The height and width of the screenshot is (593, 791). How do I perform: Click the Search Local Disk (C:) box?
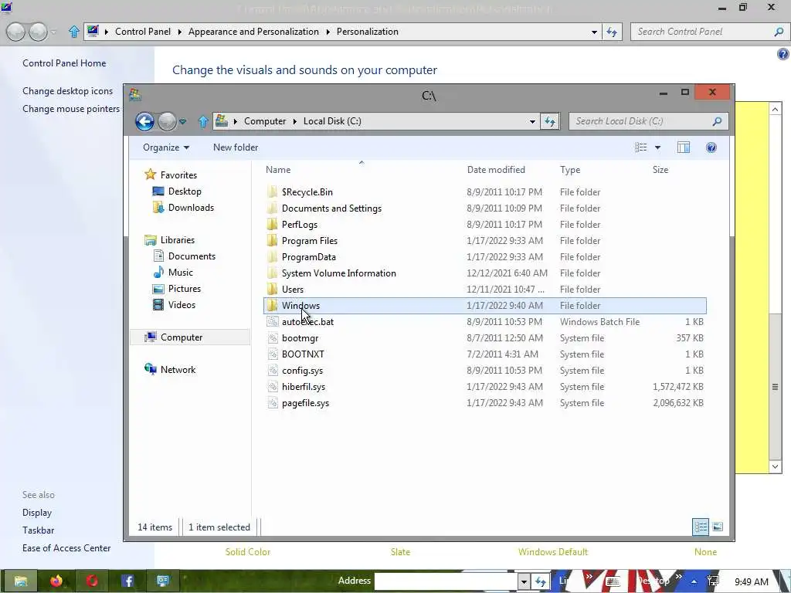tap(648, 121)
